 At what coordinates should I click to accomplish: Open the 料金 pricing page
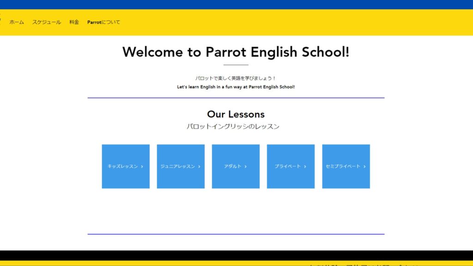(74, 22)
